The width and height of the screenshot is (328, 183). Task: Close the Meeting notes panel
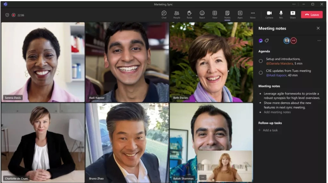[x=318, y=28]
